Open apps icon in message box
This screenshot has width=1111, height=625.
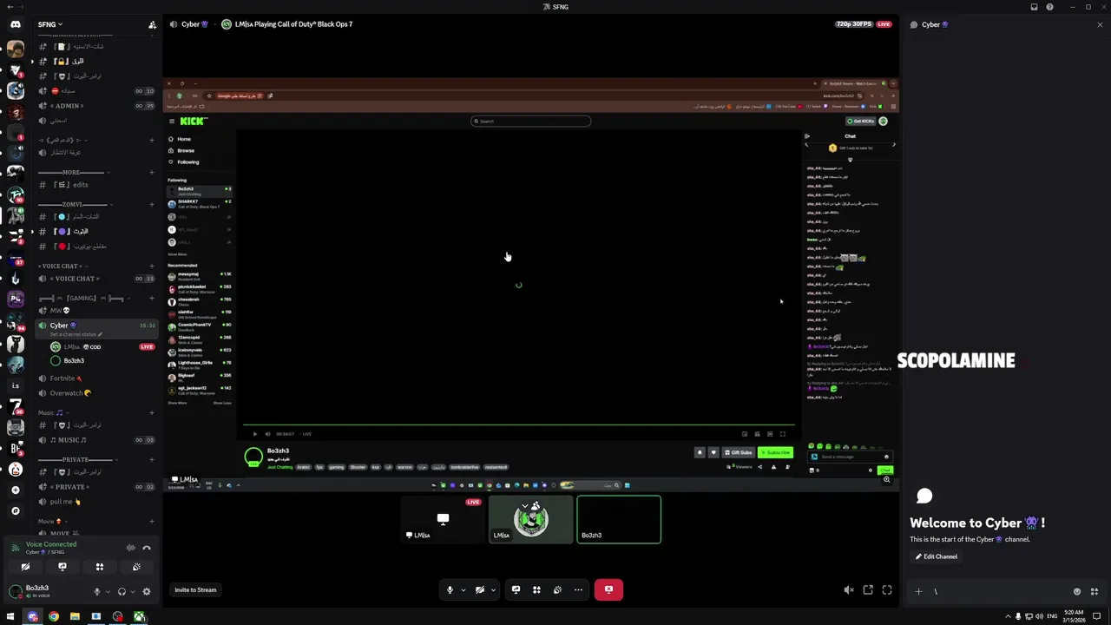pos(1095,592)
